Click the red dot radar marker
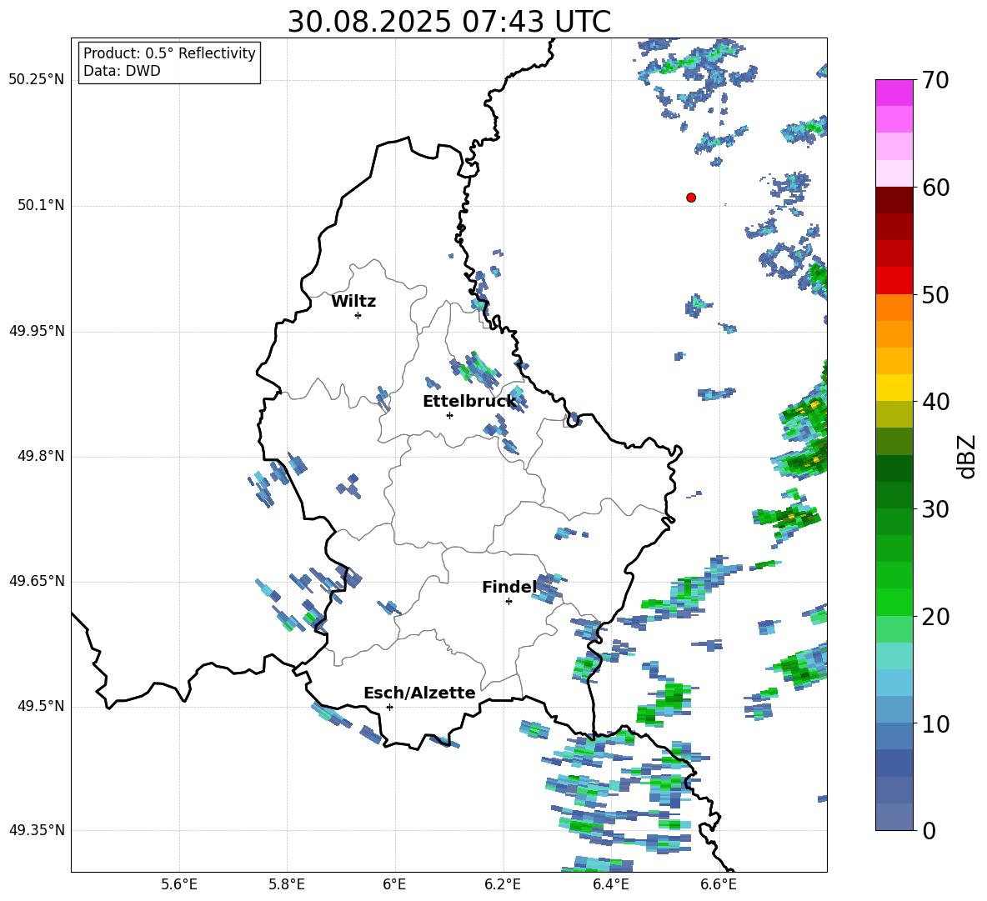Screen dimensions: 987x901 (691, 198)
